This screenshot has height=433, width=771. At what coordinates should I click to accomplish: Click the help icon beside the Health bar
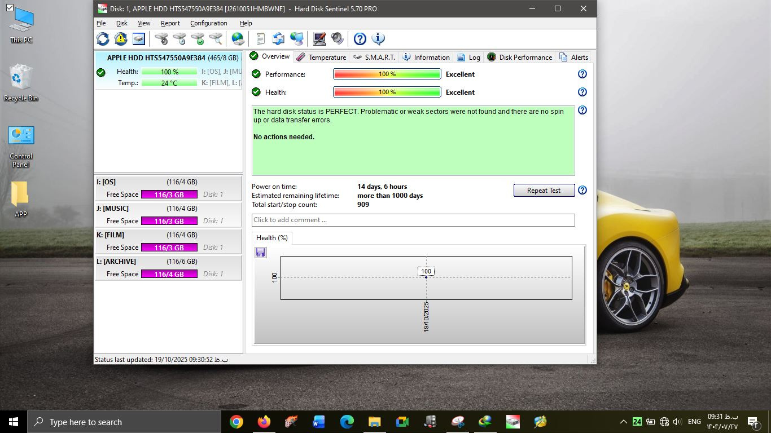(x=582, y=92)
